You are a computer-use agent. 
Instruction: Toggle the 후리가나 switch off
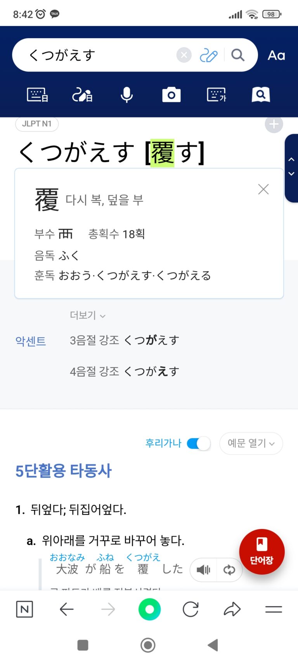(x=199, y=443)
